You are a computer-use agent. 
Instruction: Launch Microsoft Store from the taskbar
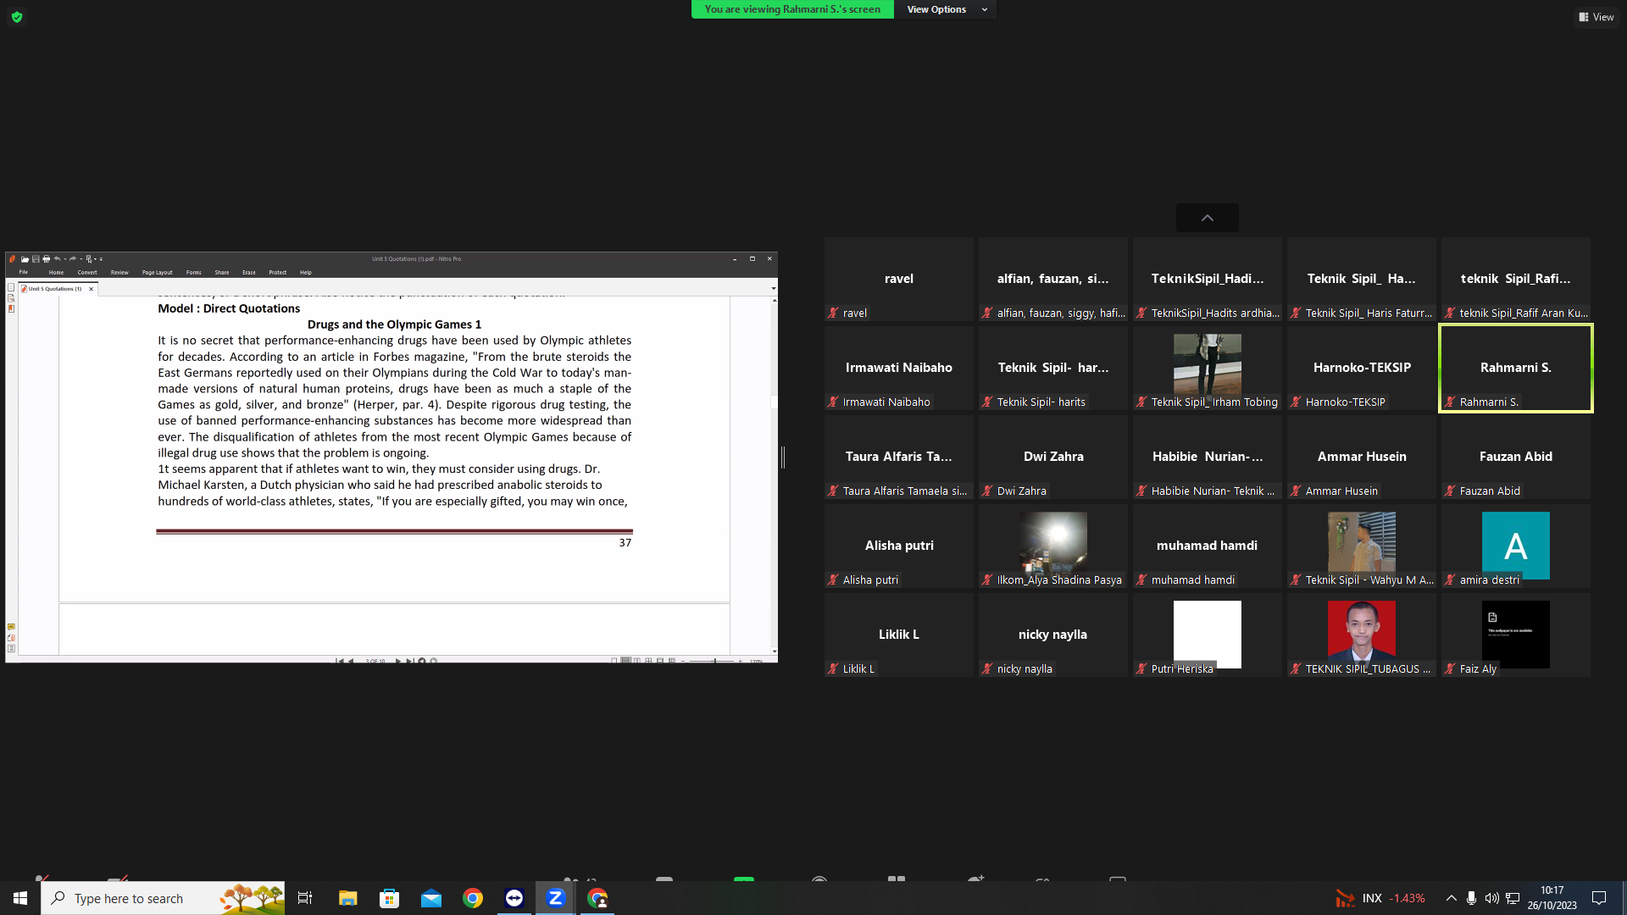tap(390, 898)
